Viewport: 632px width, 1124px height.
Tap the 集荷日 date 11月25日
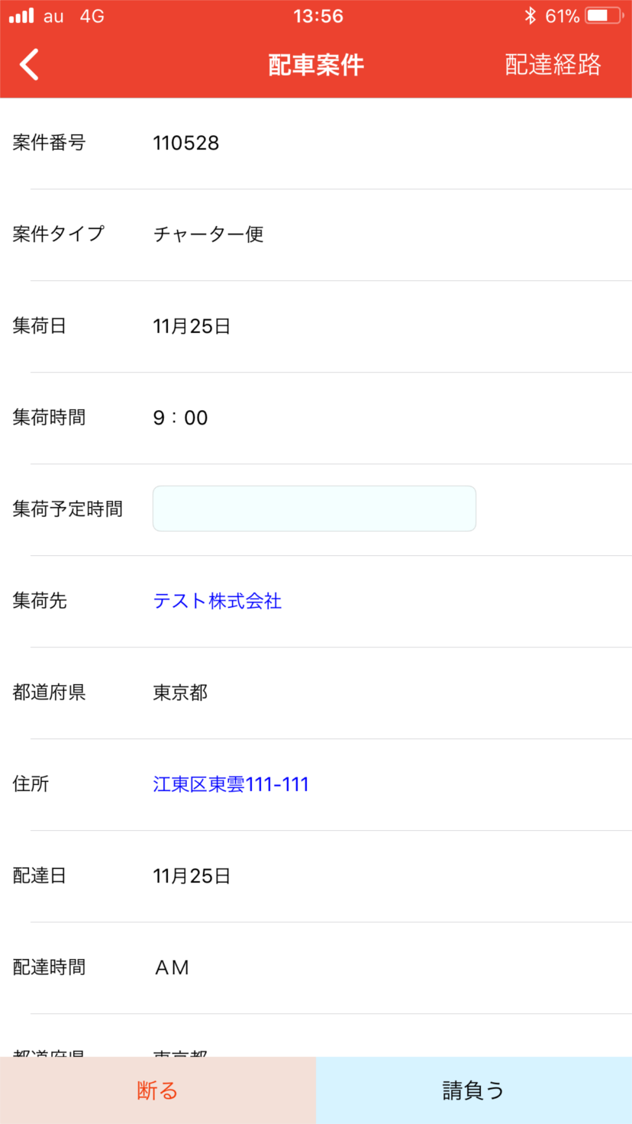(x=192, y=326)
